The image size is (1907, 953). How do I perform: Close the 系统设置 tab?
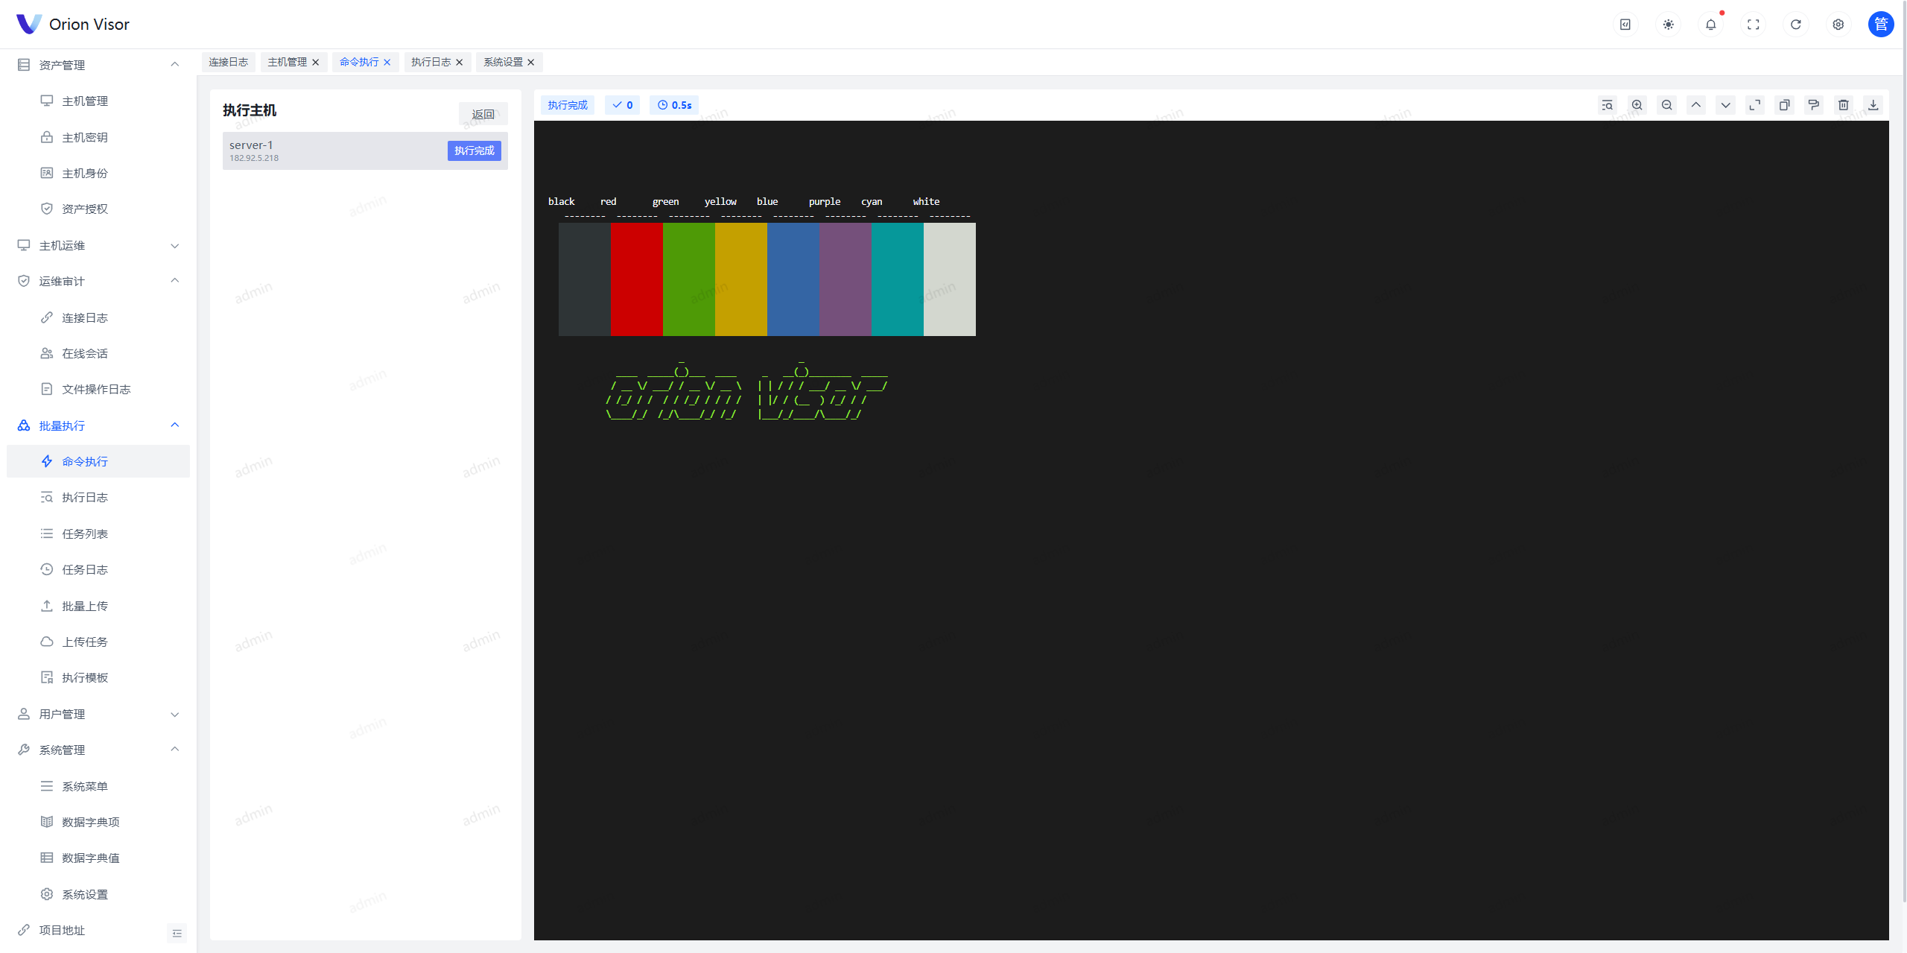tap(531, 63)
